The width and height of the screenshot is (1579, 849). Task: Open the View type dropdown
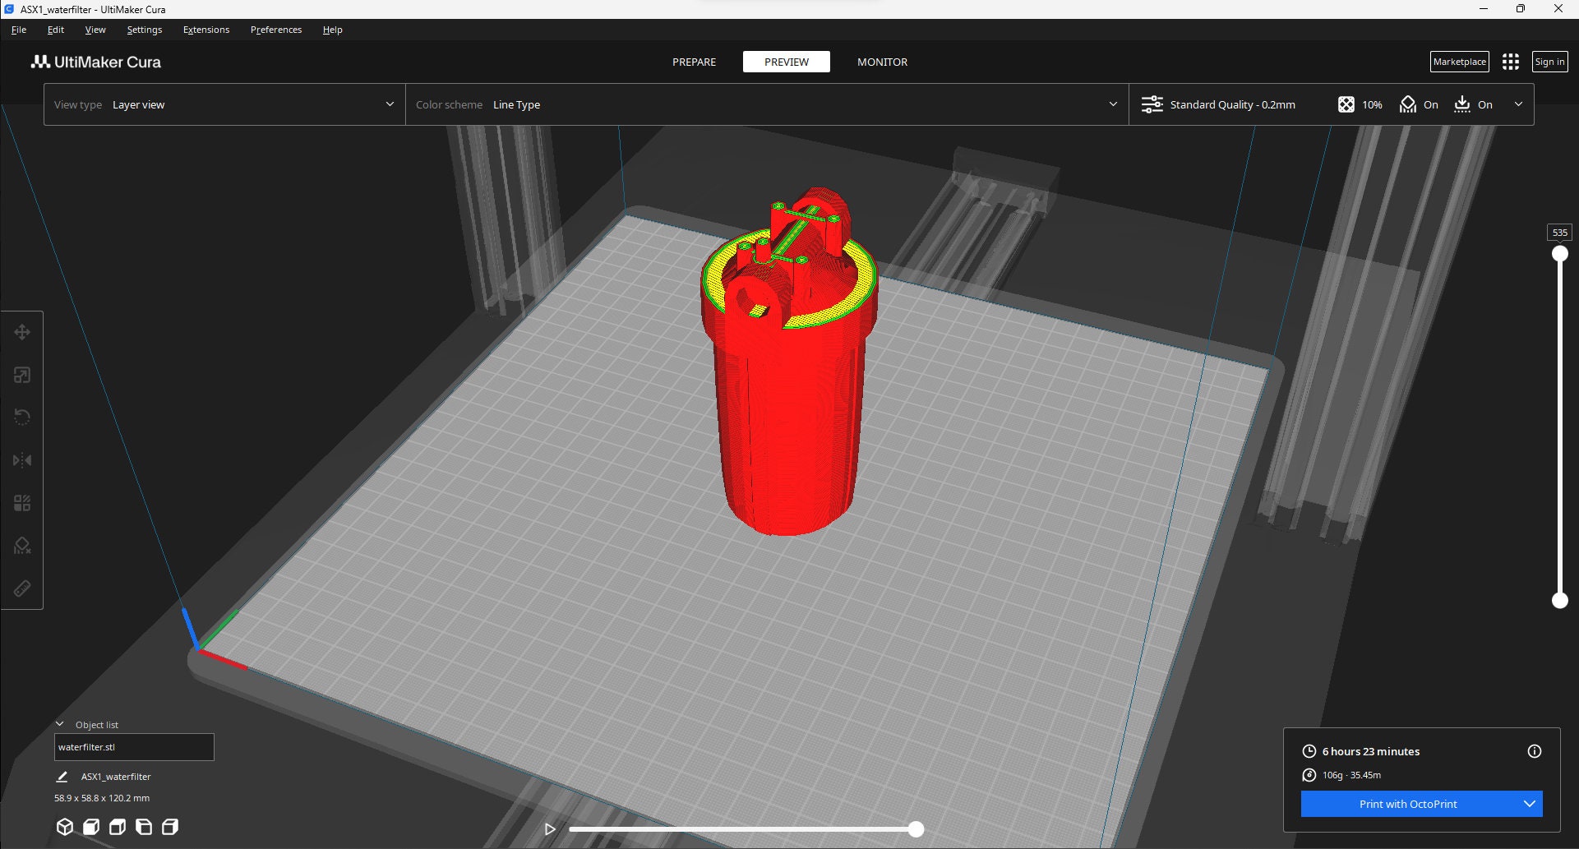coord(224,104)
